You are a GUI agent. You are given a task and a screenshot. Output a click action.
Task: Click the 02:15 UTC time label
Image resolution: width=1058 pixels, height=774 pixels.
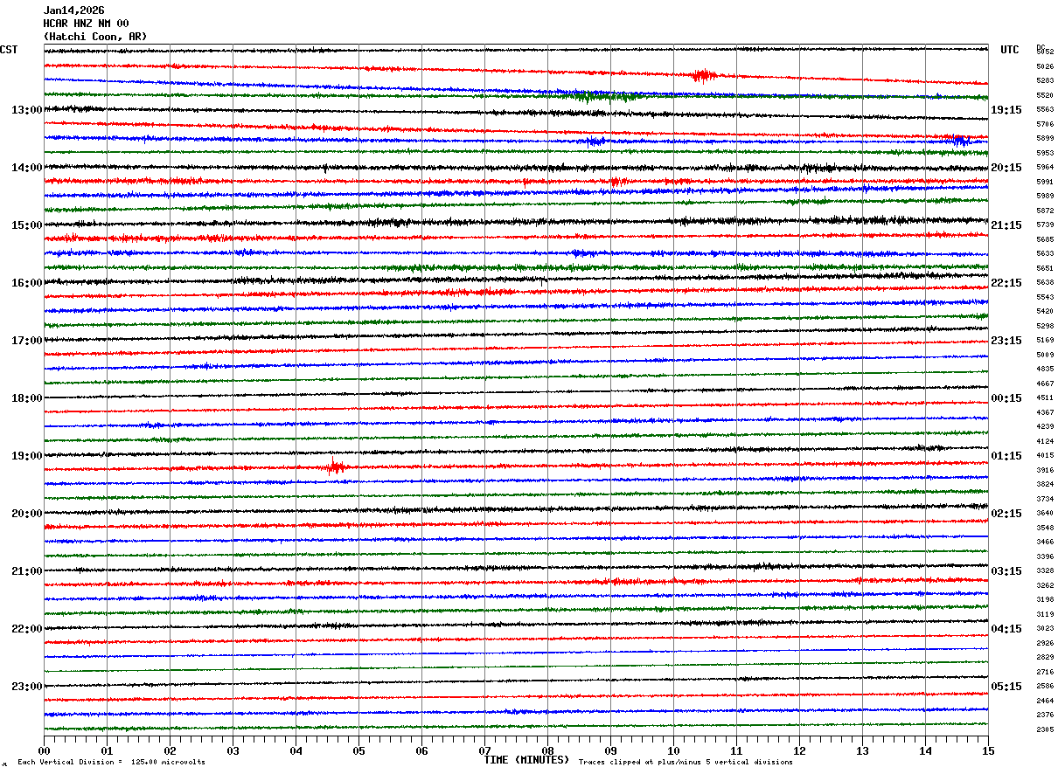[x=1006, y=514]
